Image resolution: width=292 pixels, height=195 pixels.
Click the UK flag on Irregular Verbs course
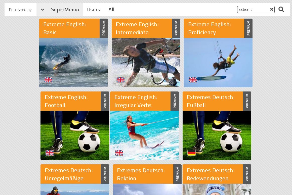pyautogui.click(x=119, y=153)
